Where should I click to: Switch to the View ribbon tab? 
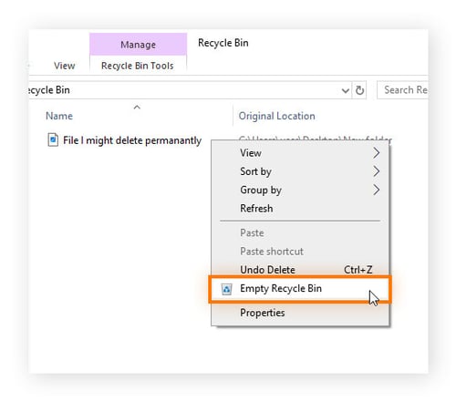coord(64,66)
